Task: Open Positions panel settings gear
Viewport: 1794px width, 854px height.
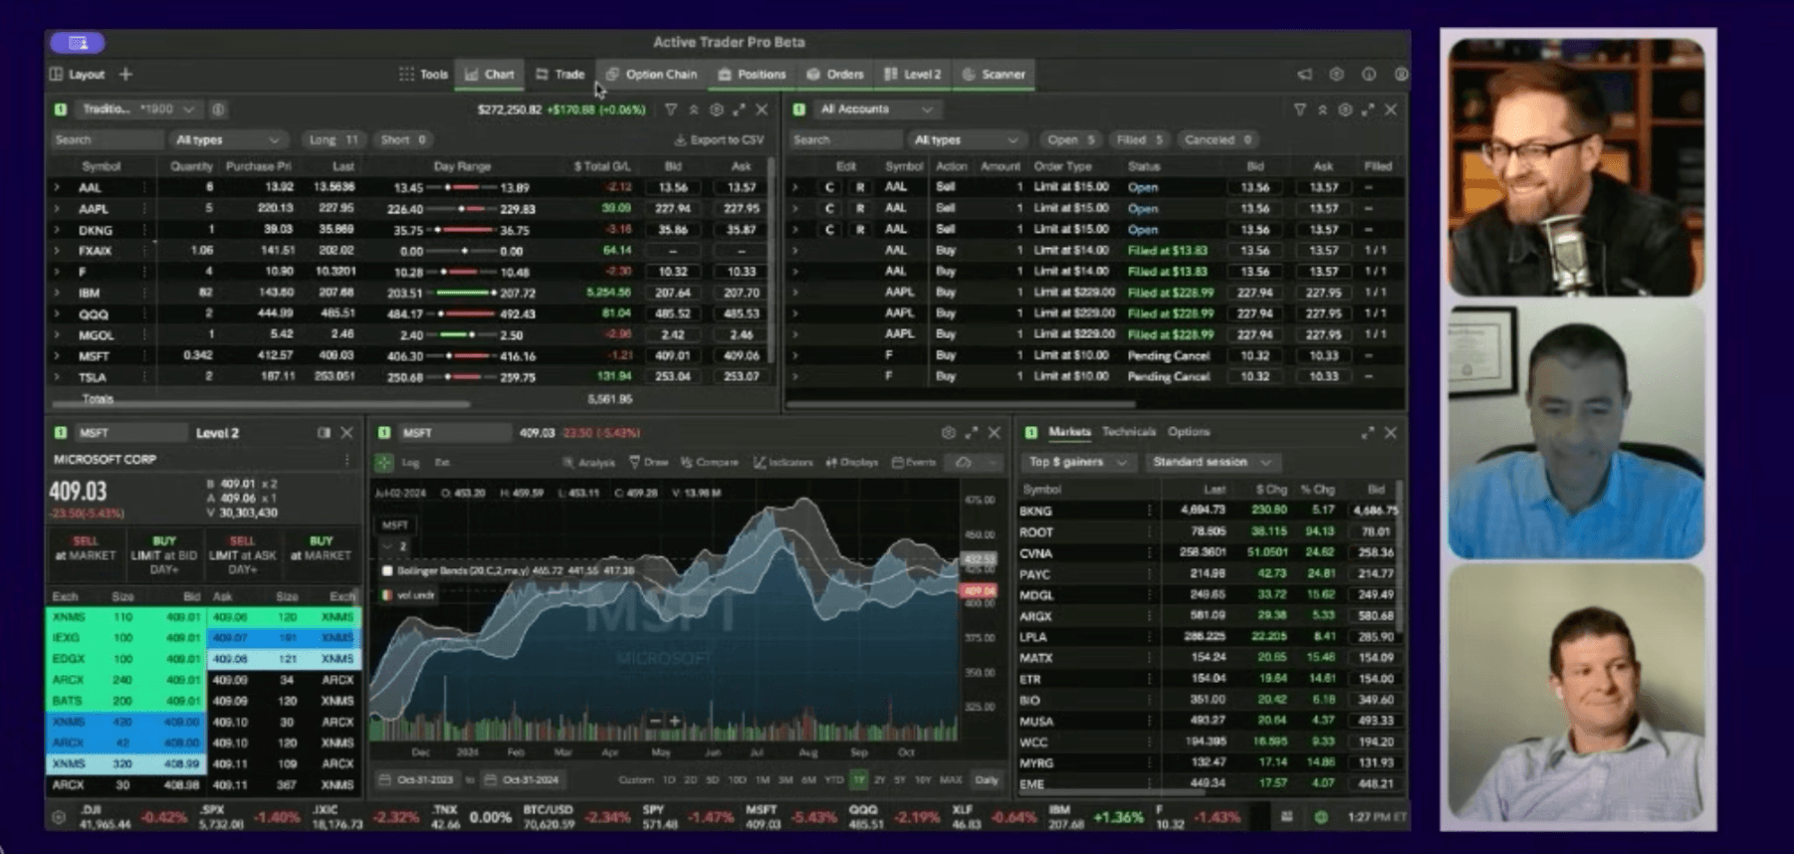Action: click(716, 109)
